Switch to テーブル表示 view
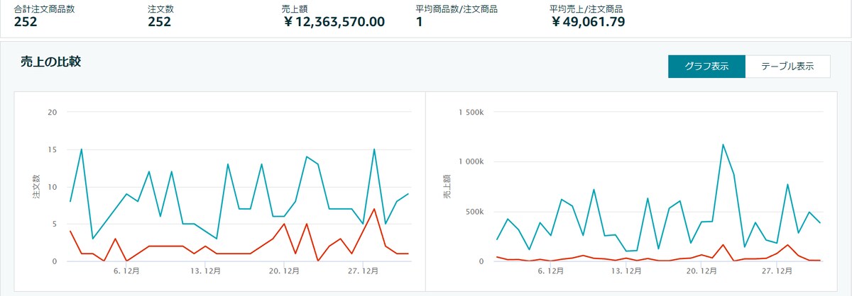 787,67
